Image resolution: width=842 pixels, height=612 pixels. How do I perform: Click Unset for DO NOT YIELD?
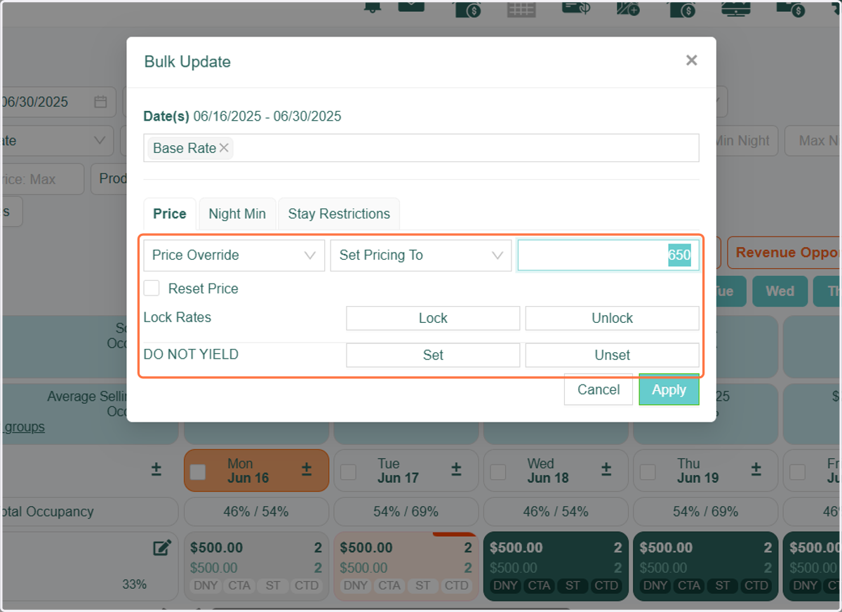coord(612,355)
